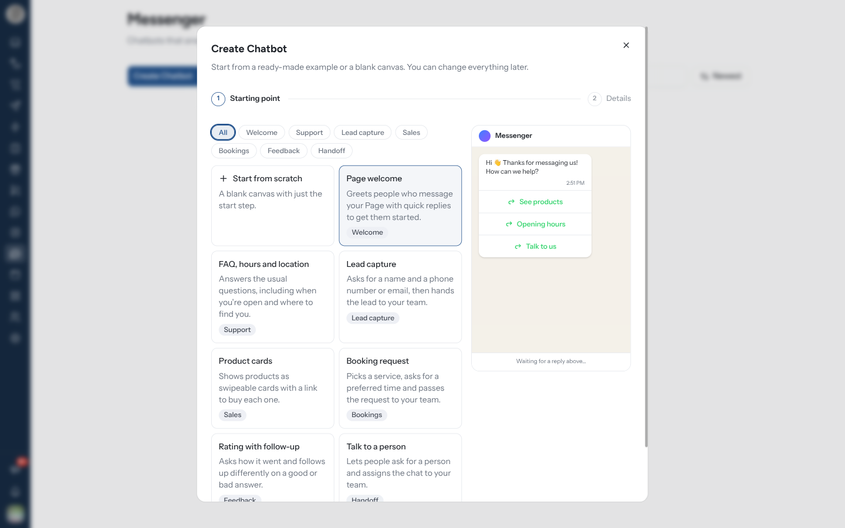
Task: Apply the Handoff filter chip
Action: click(332, 151)
